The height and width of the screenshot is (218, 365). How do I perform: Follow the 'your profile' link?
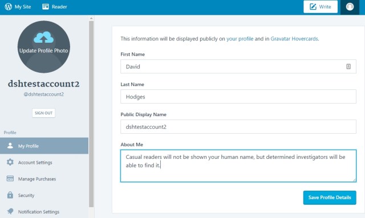(240, 39)
